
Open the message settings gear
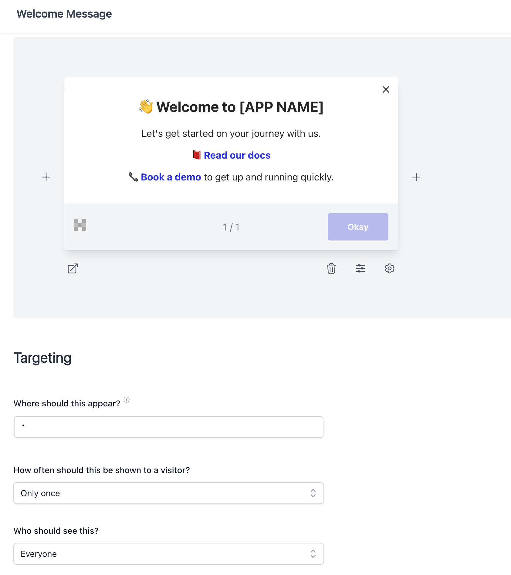pyautogui.click(x=389, y=269)
